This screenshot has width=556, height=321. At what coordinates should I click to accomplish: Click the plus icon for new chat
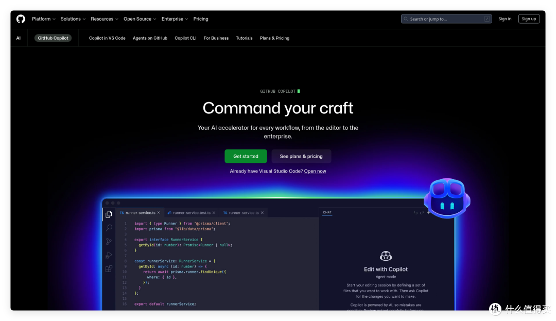point(428,212)
